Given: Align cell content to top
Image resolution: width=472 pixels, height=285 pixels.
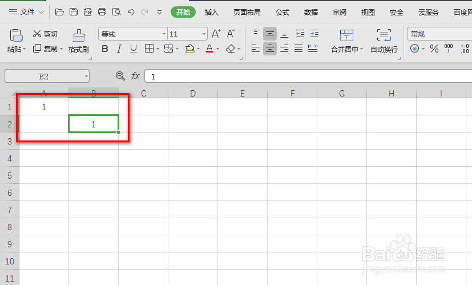Looking at the screenshot, I should (x=256, y=33).
